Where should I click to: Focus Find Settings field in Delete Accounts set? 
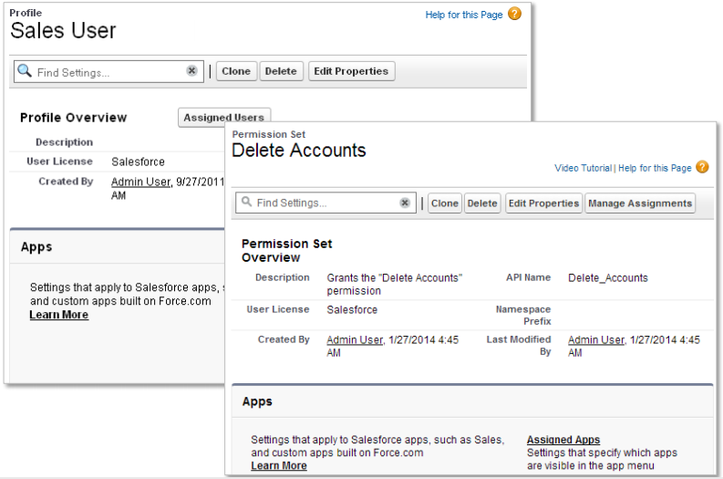(x=324, y=203)
